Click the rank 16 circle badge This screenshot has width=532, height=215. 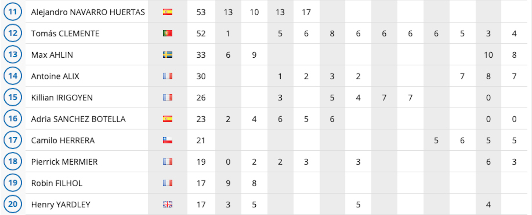13,119
